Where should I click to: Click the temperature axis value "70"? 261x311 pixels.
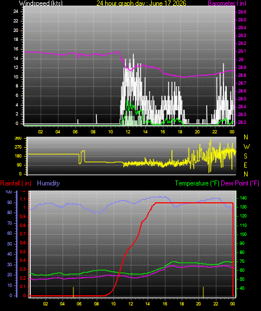242,262
